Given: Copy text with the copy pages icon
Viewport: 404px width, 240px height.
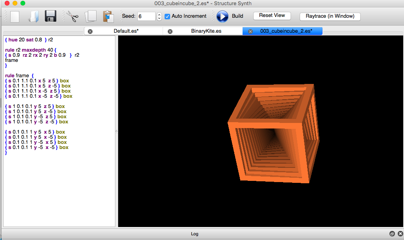Looking at the screenshot, I should [91, 16].
